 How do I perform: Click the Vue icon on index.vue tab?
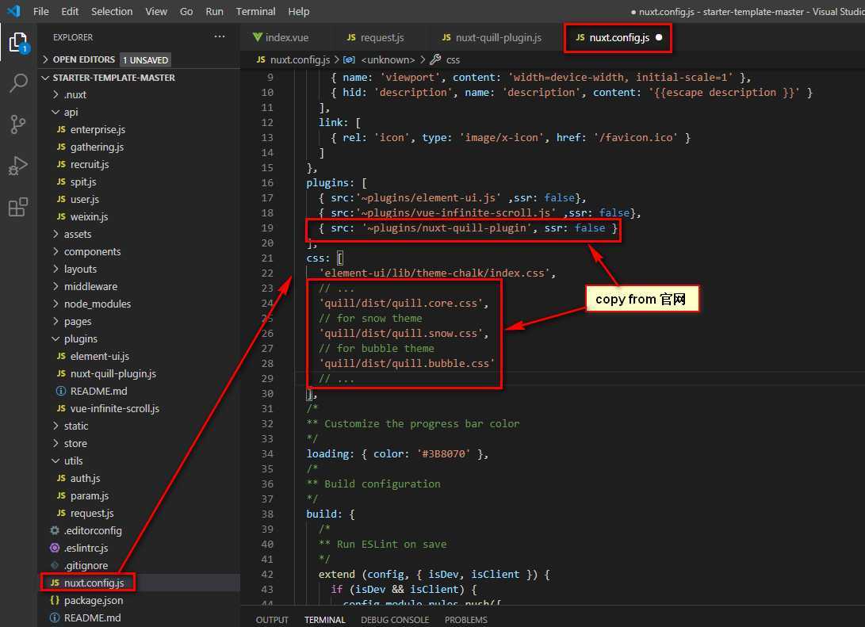pyautogui.click(x=258, y=37)
